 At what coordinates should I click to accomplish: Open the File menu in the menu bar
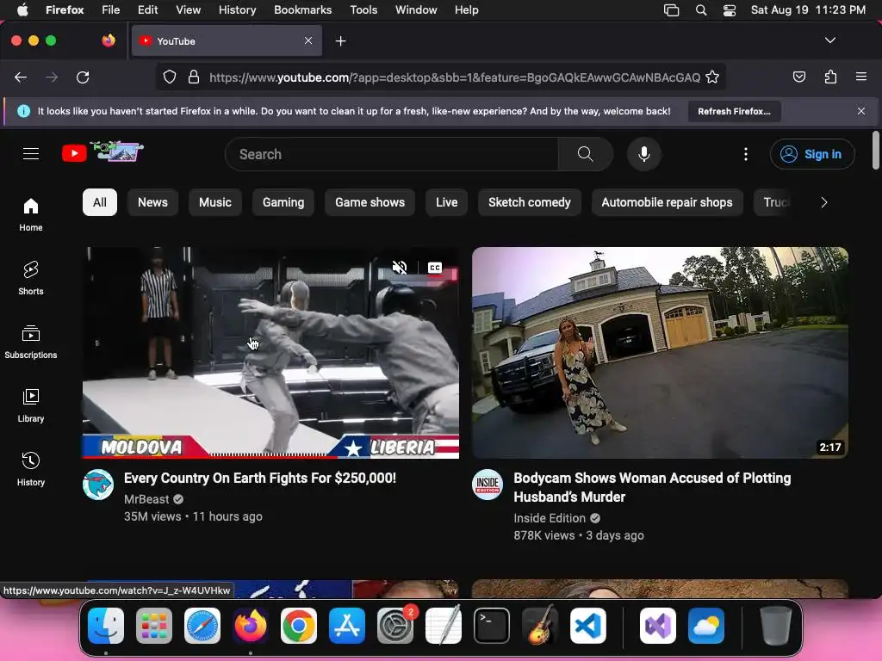tap(110, 9)
